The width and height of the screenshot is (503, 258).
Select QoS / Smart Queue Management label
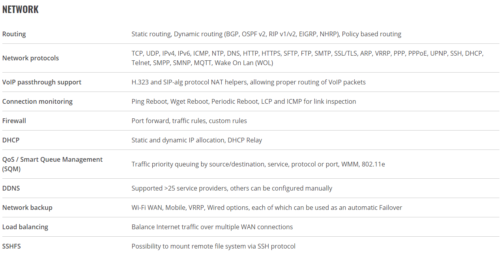point(52,164)
